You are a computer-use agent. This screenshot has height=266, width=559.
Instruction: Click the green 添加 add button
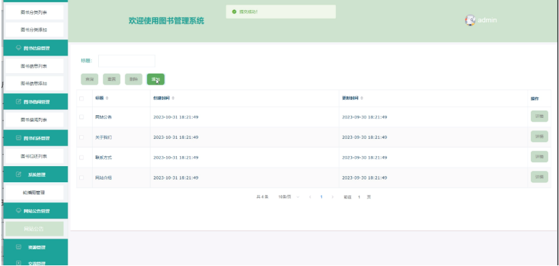156,79
